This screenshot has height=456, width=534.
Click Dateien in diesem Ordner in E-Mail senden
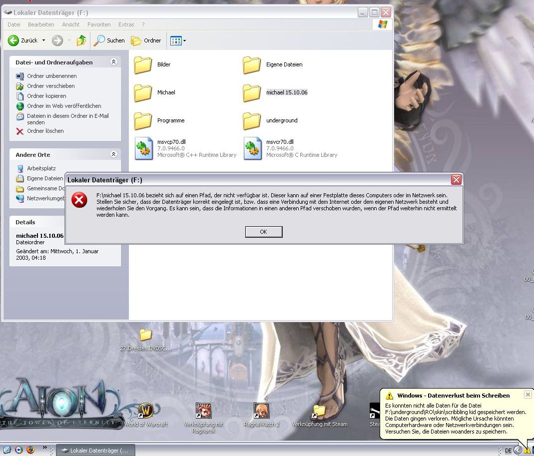[x=68, y=119]
